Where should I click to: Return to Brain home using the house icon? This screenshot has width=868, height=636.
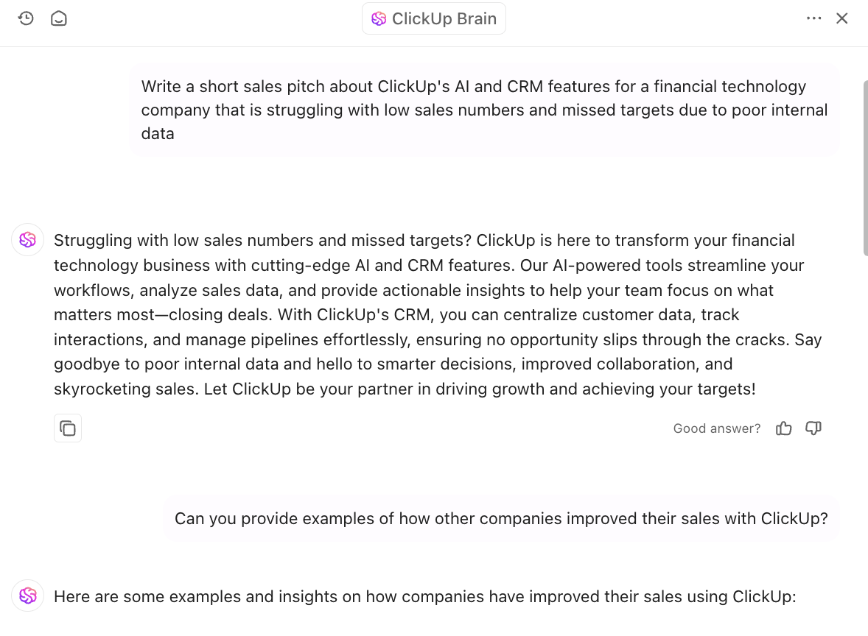point(58,18)
